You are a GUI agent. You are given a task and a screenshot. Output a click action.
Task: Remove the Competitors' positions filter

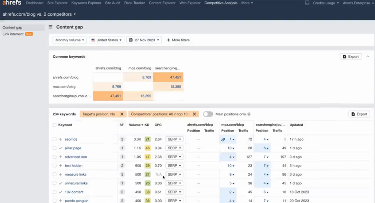194,114
